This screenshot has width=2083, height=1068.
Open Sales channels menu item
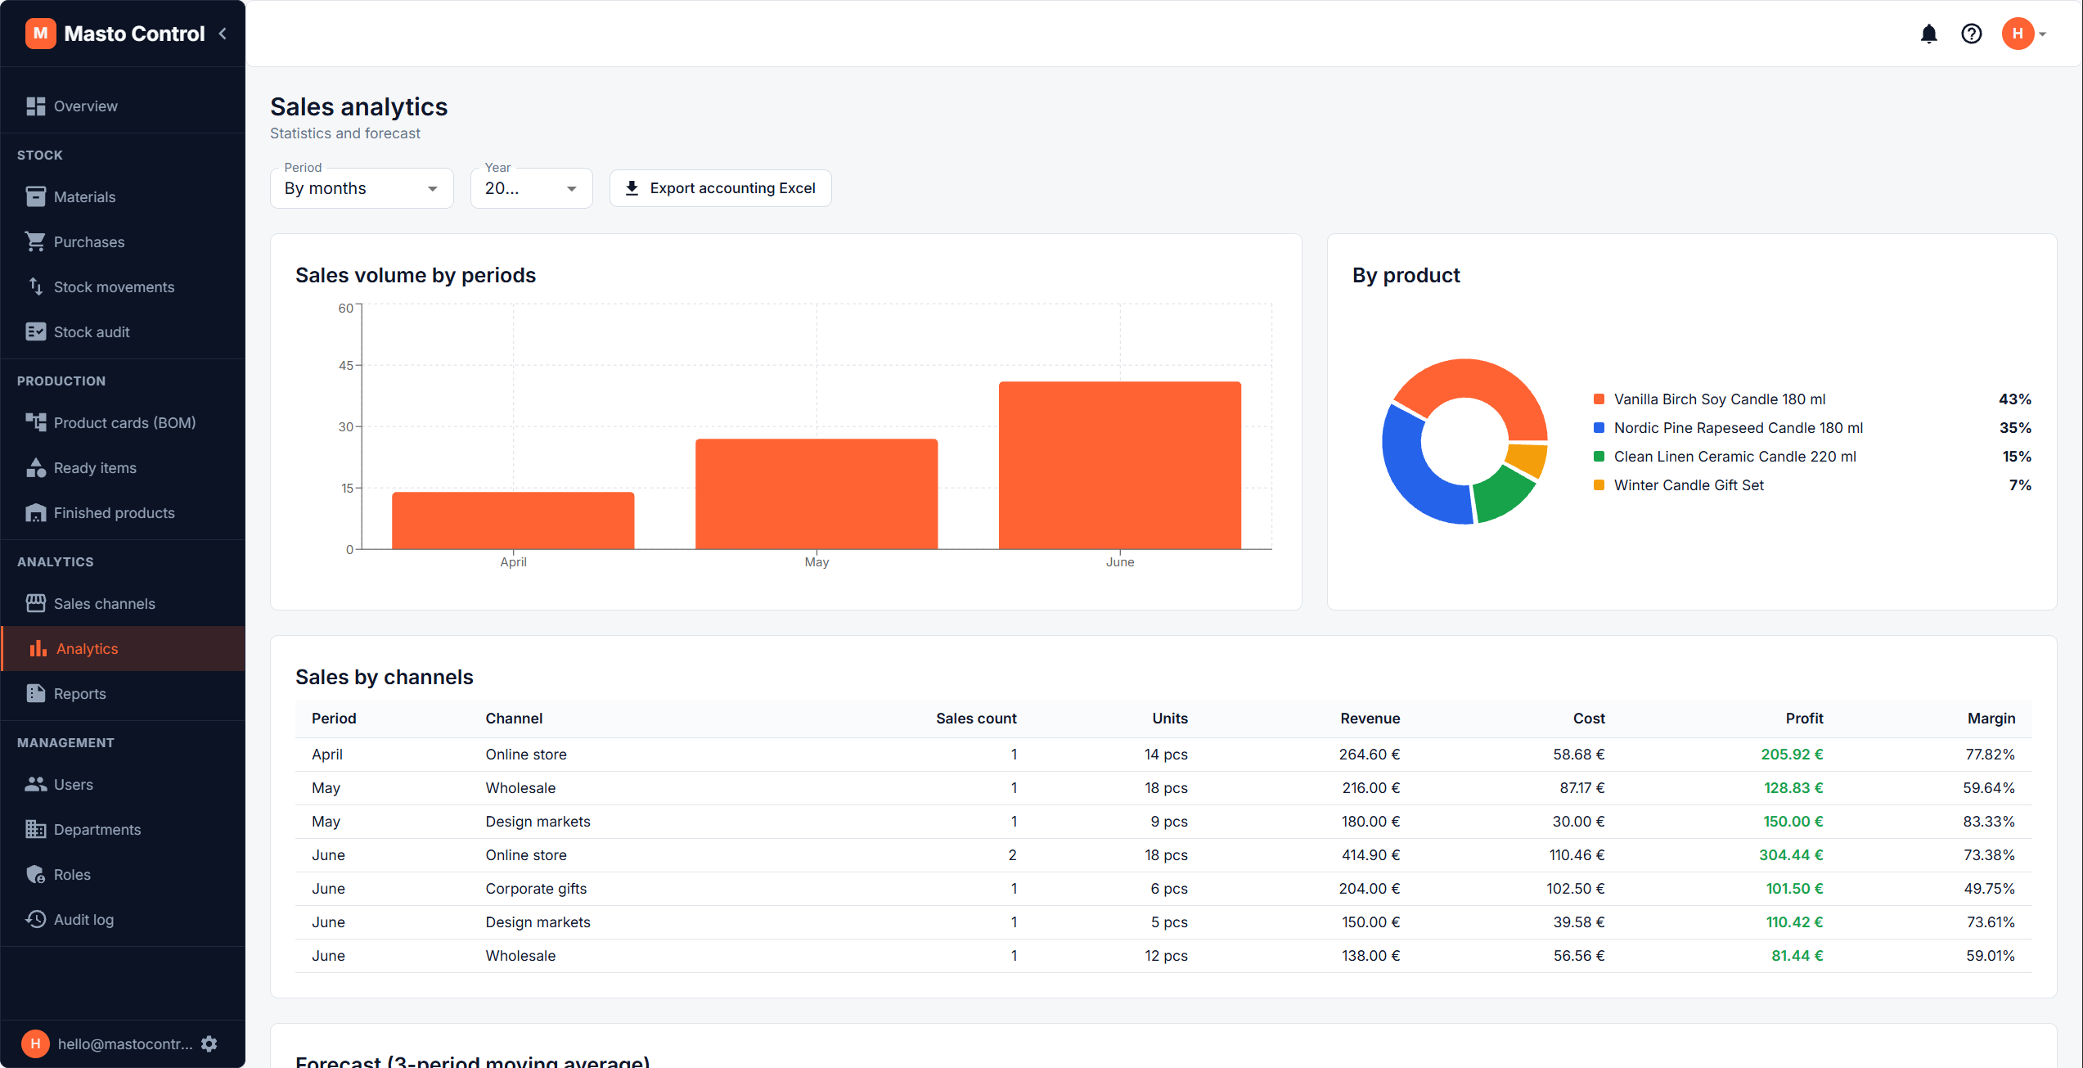(x=123, y=603)
